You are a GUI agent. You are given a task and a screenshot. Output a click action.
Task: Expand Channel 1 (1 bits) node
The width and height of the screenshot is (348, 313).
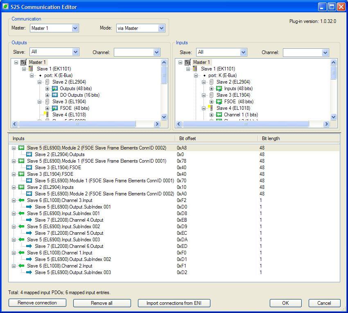212,115
